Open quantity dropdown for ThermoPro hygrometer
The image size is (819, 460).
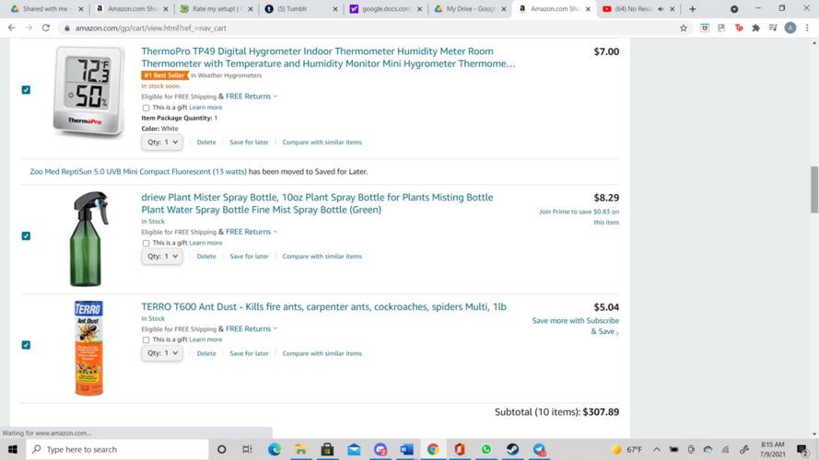pos(161,143)
